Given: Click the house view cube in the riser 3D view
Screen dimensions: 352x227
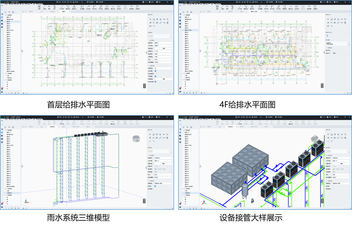Looking at the screenshot, I should click(136, 139).
